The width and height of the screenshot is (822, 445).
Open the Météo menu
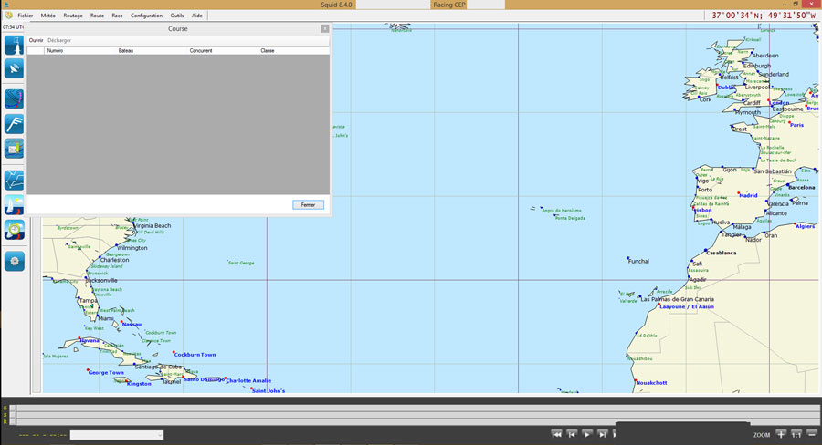[47, 16]
